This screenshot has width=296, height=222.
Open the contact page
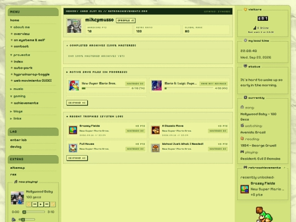tap(21, 46)
